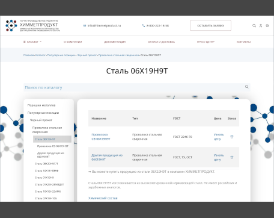The width and height of the screenshot is (274, 218).
Task: Go to Главная breadcrumb
Action: pyautogui.click(x=28, y=55)
